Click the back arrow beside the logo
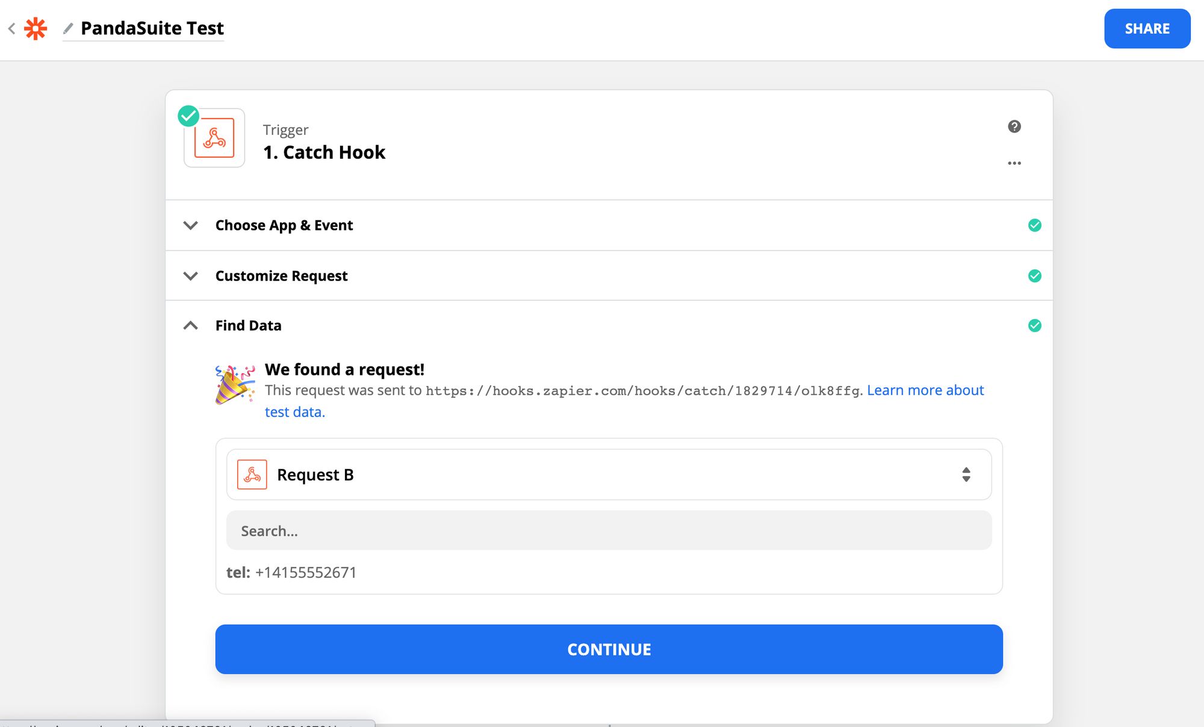 [11, 28]
